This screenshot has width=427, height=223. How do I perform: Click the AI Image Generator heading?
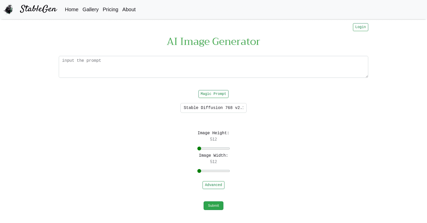213,42
